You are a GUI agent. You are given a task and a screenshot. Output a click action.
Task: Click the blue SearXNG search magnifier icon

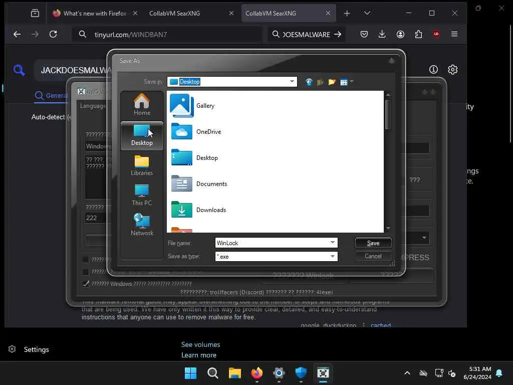click(x=19, y=70)
